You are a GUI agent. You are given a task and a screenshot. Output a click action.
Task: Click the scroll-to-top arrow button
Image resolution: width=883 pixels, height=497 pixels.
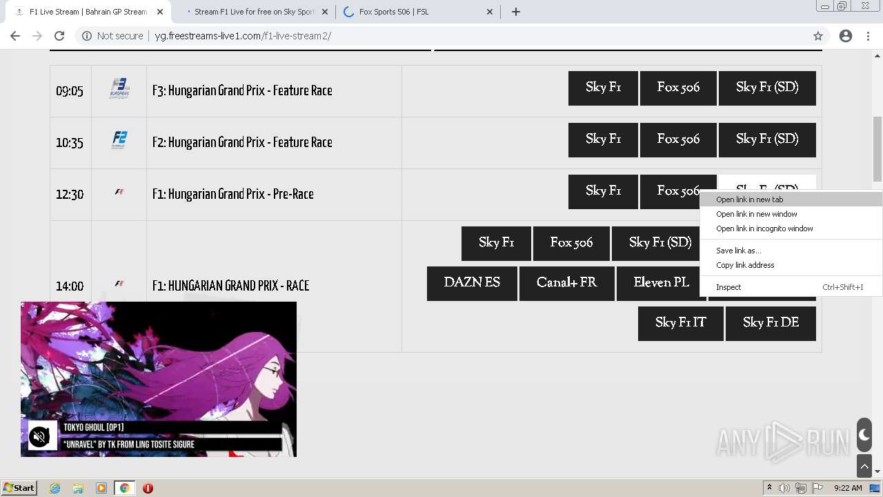pyautogui.click(x=864, y=466)
